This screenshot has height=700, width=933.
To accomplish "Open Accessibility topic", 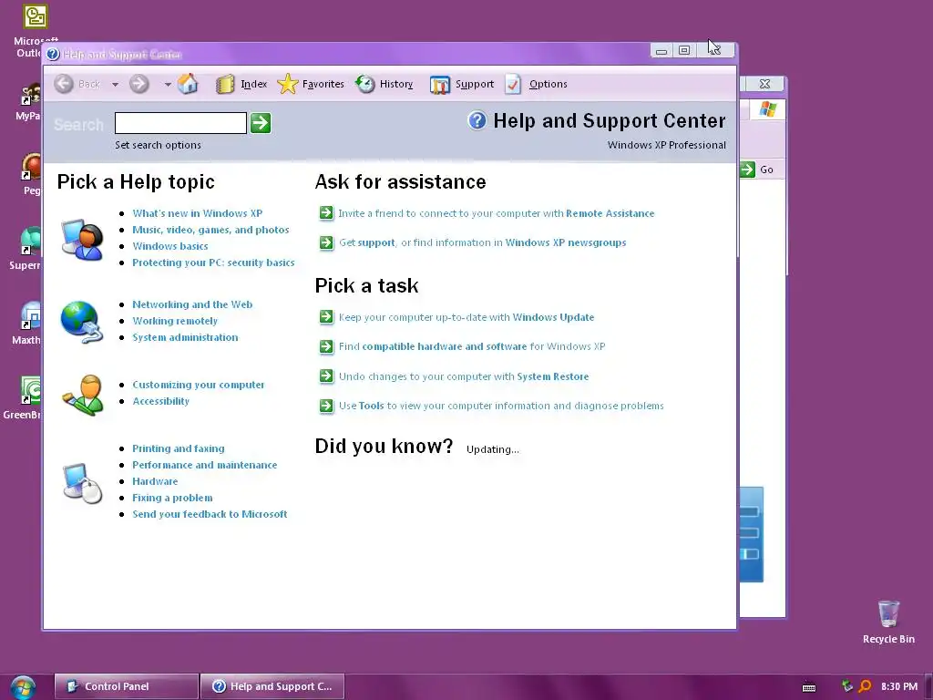I will click(160, 401).
